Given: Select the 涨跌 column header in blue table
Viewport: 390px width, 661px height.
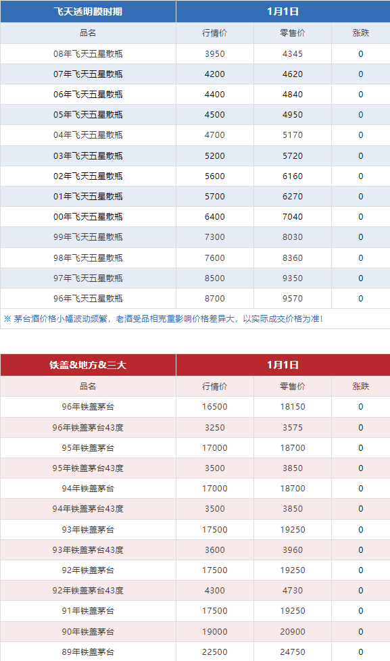Looking at the screenshot, I should (361, 33).
